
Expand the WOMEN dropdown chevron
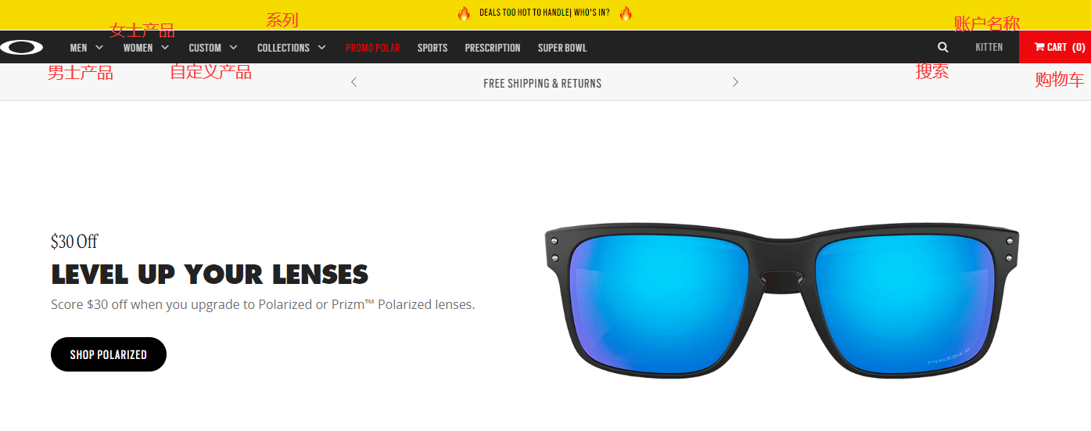pos(165,48)
